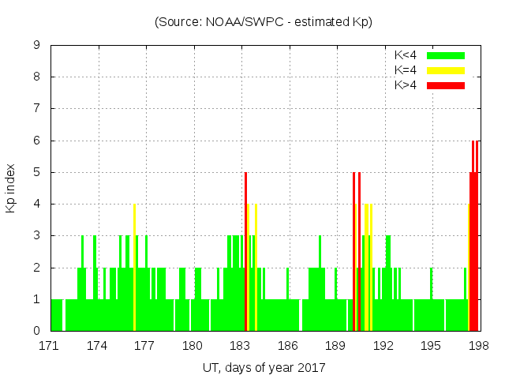This screenshot has height=379, width=505.
Task: Click the 'UT, days of year 2017' x-axis label
Action: 263,367
